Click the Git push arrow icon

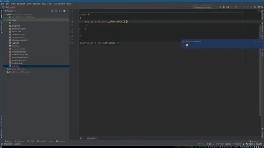pos(247,7)
